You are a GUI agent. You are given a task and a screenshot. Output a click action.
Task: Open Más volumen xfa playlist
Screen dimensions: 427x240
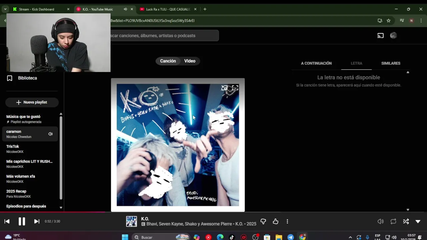click(30, 179)
